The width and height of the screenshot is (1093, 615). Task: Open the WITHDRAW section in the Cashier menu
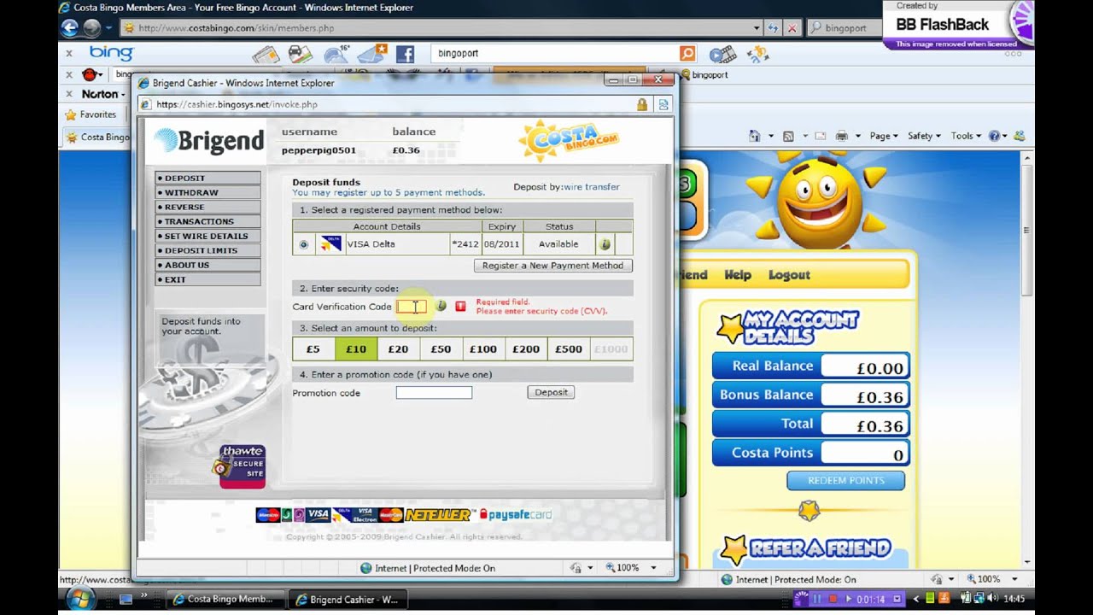(x=207, y=192)
